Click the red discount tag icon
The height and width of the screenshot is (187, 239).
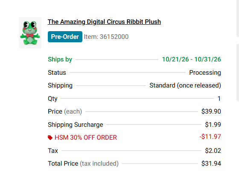point(50,137)
